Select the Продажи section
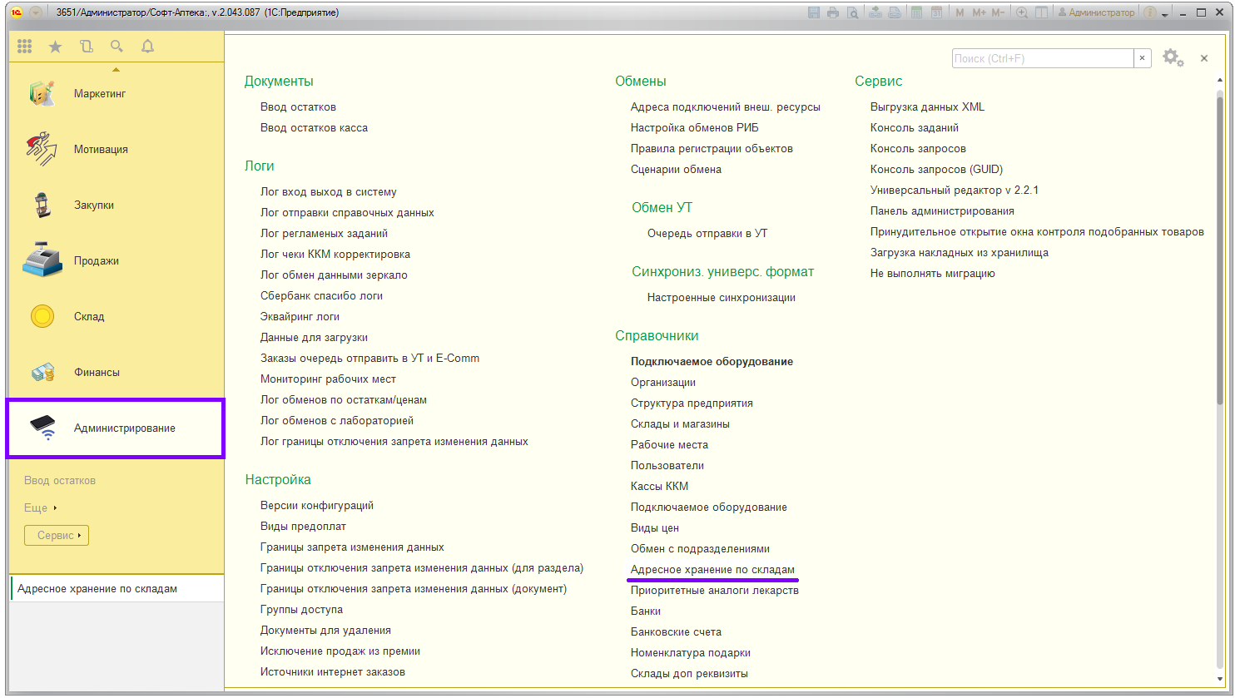The width and height of the screenshot is (1235, 698). [96, 261]
